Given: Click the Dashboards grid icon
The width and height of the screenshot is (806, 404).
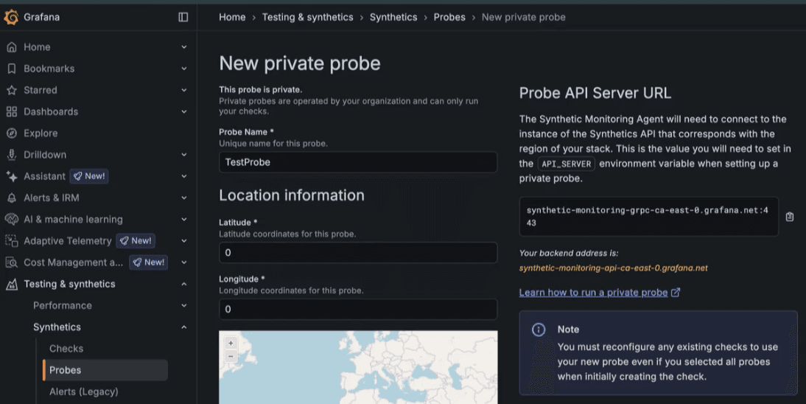Looking at the screenshot, I should (11, 111).
